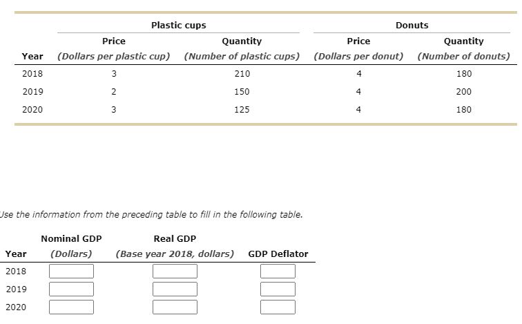Screen dimensions: 522x324
Task: Click the 2019 plastic cup price 2
Action: point(113,92)
